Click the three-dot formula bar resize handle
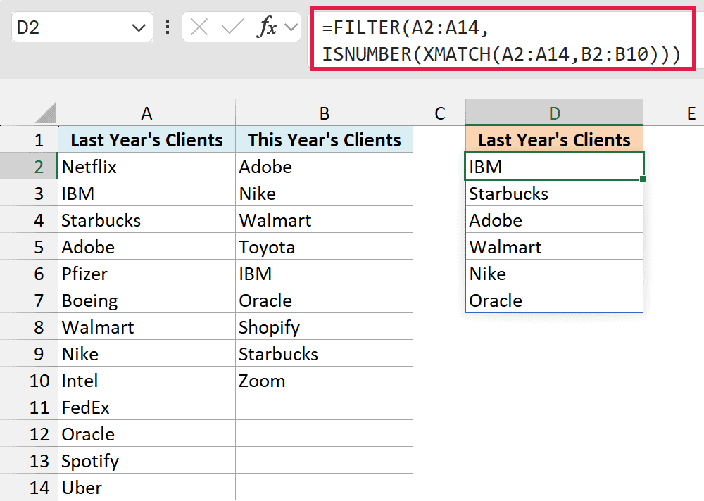The image size is (704, 501). point(168,27)
